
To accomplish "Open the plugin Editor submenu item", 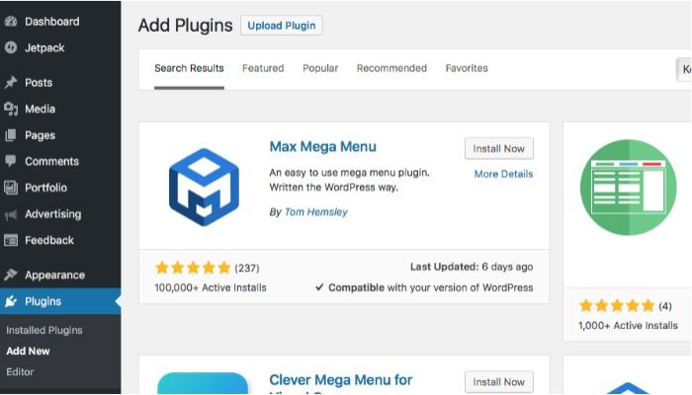I will (x=20, y=372).
